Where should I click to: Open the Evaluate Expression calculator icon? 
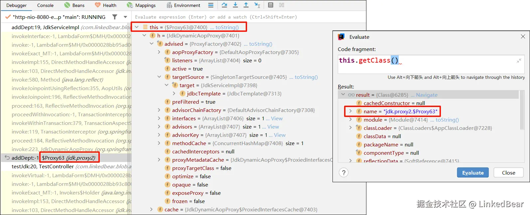click(x=271, y=5)
